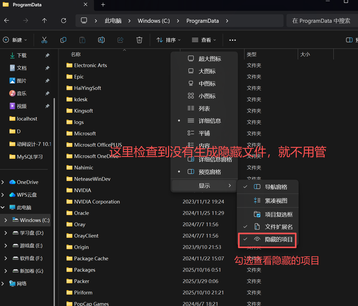358x306 pixels.
Task: Go back with the left arrow
Action: [x=7, y=21]
